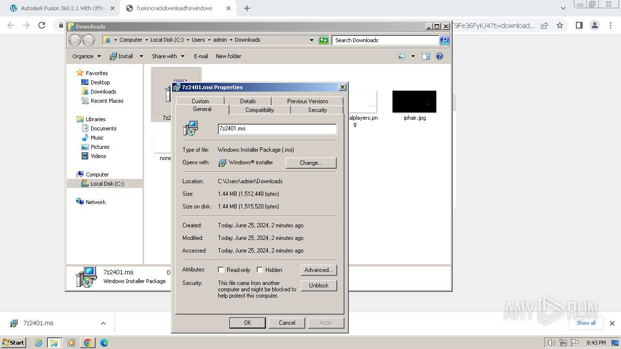Confirm the Properties dialog with OK

[x=247, y=323]
